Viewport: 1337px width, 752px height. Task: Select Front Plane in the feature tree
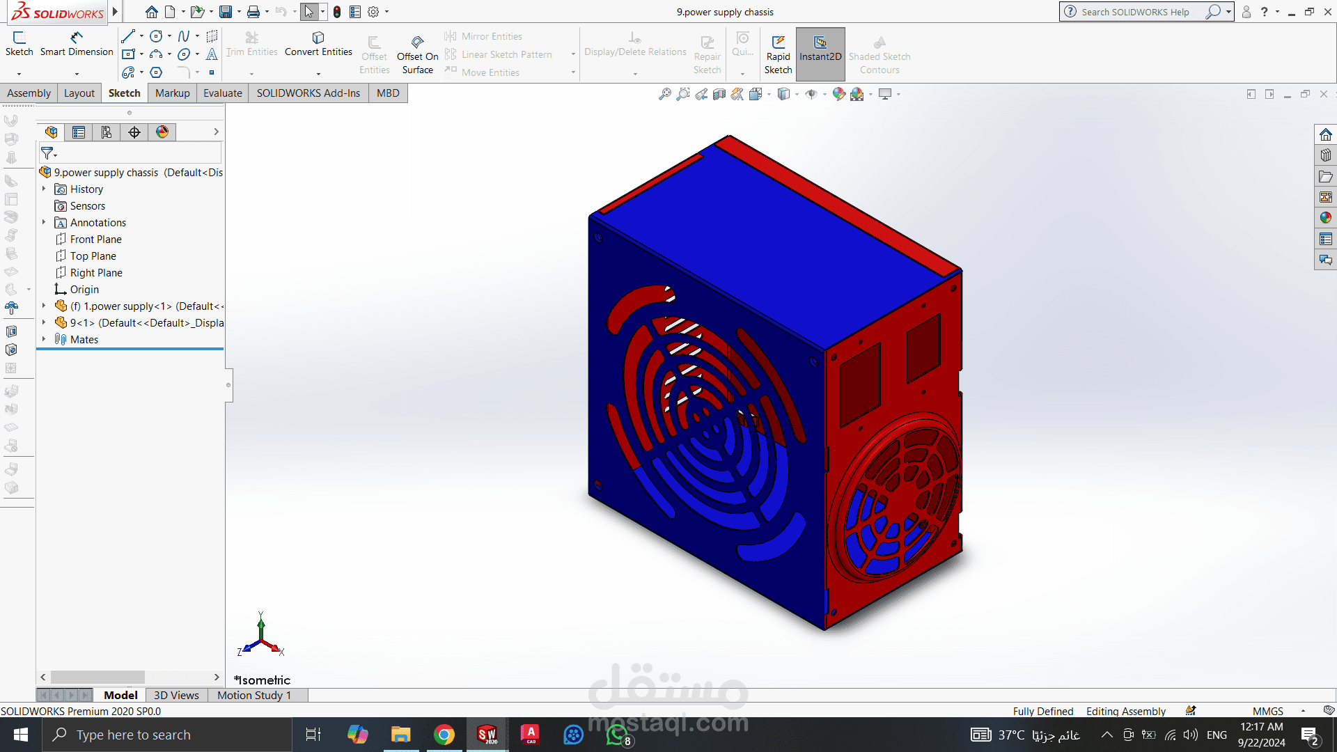95,240
